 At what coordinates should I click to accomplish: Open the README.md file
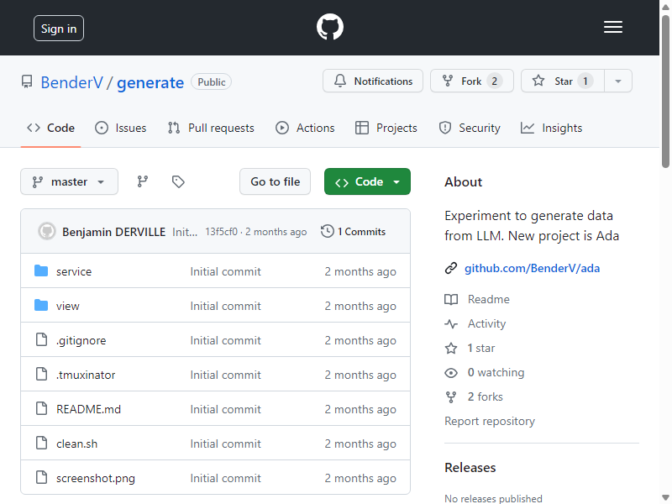pos(89,409)
